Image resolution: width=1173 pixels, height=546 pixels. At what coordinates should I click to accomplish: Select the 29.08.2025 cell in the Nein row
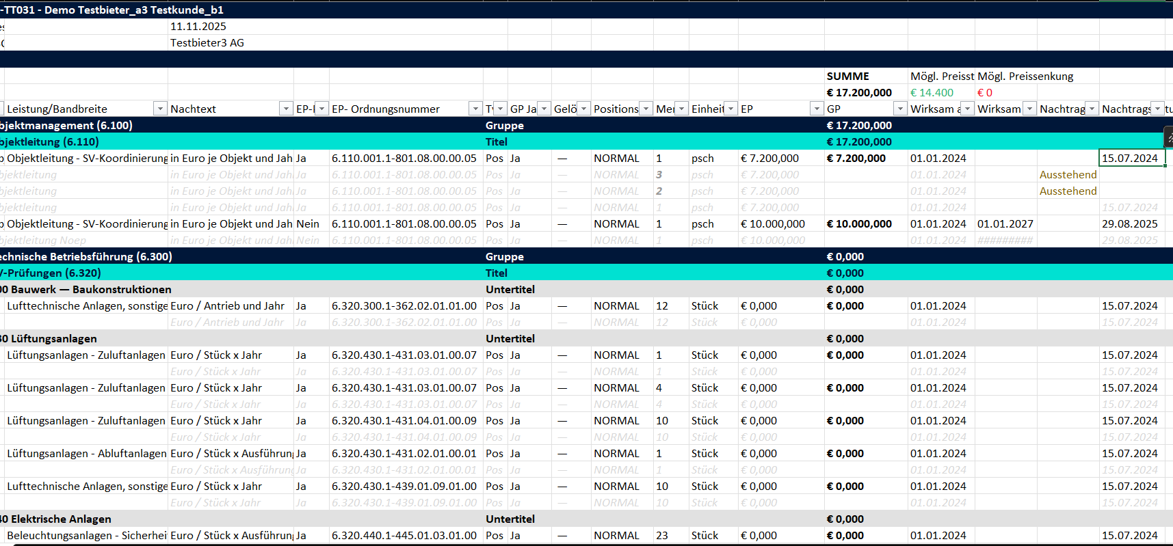click(x=1130, y=224)
